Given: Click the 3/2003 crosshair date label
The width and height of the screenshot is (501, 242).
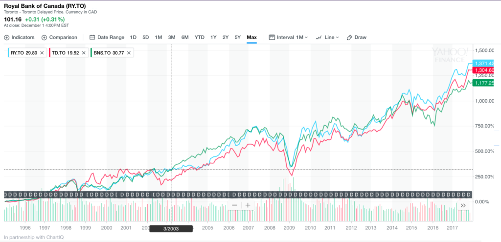Looking at the screenshot, I should [171, 229].
